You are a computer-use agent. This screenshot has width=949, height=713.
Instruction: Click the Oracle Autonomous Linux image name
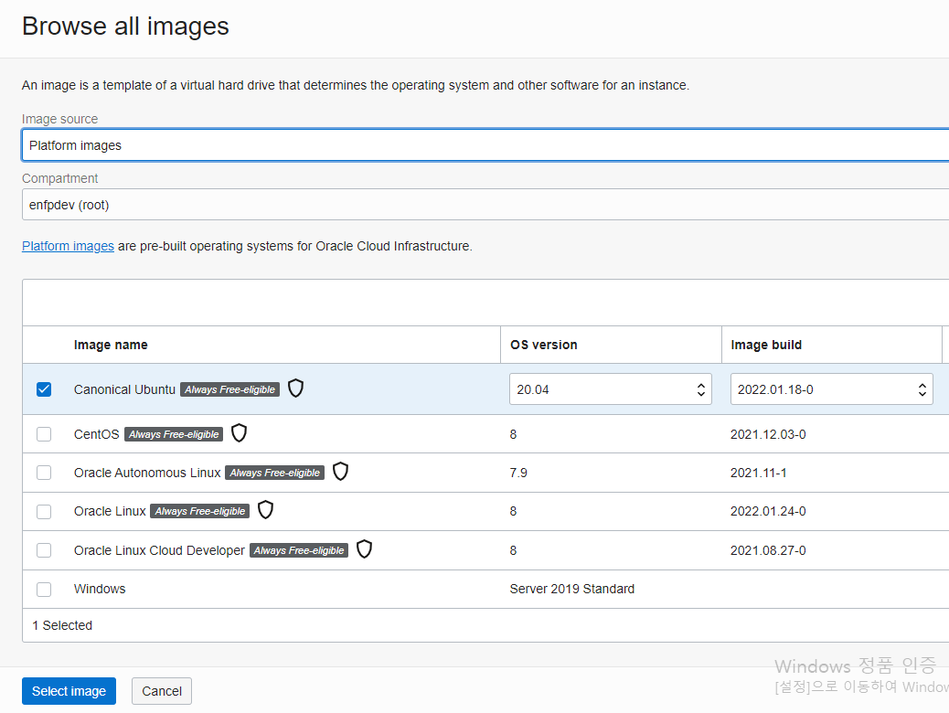pyautogui.click(x=147, y=474)
